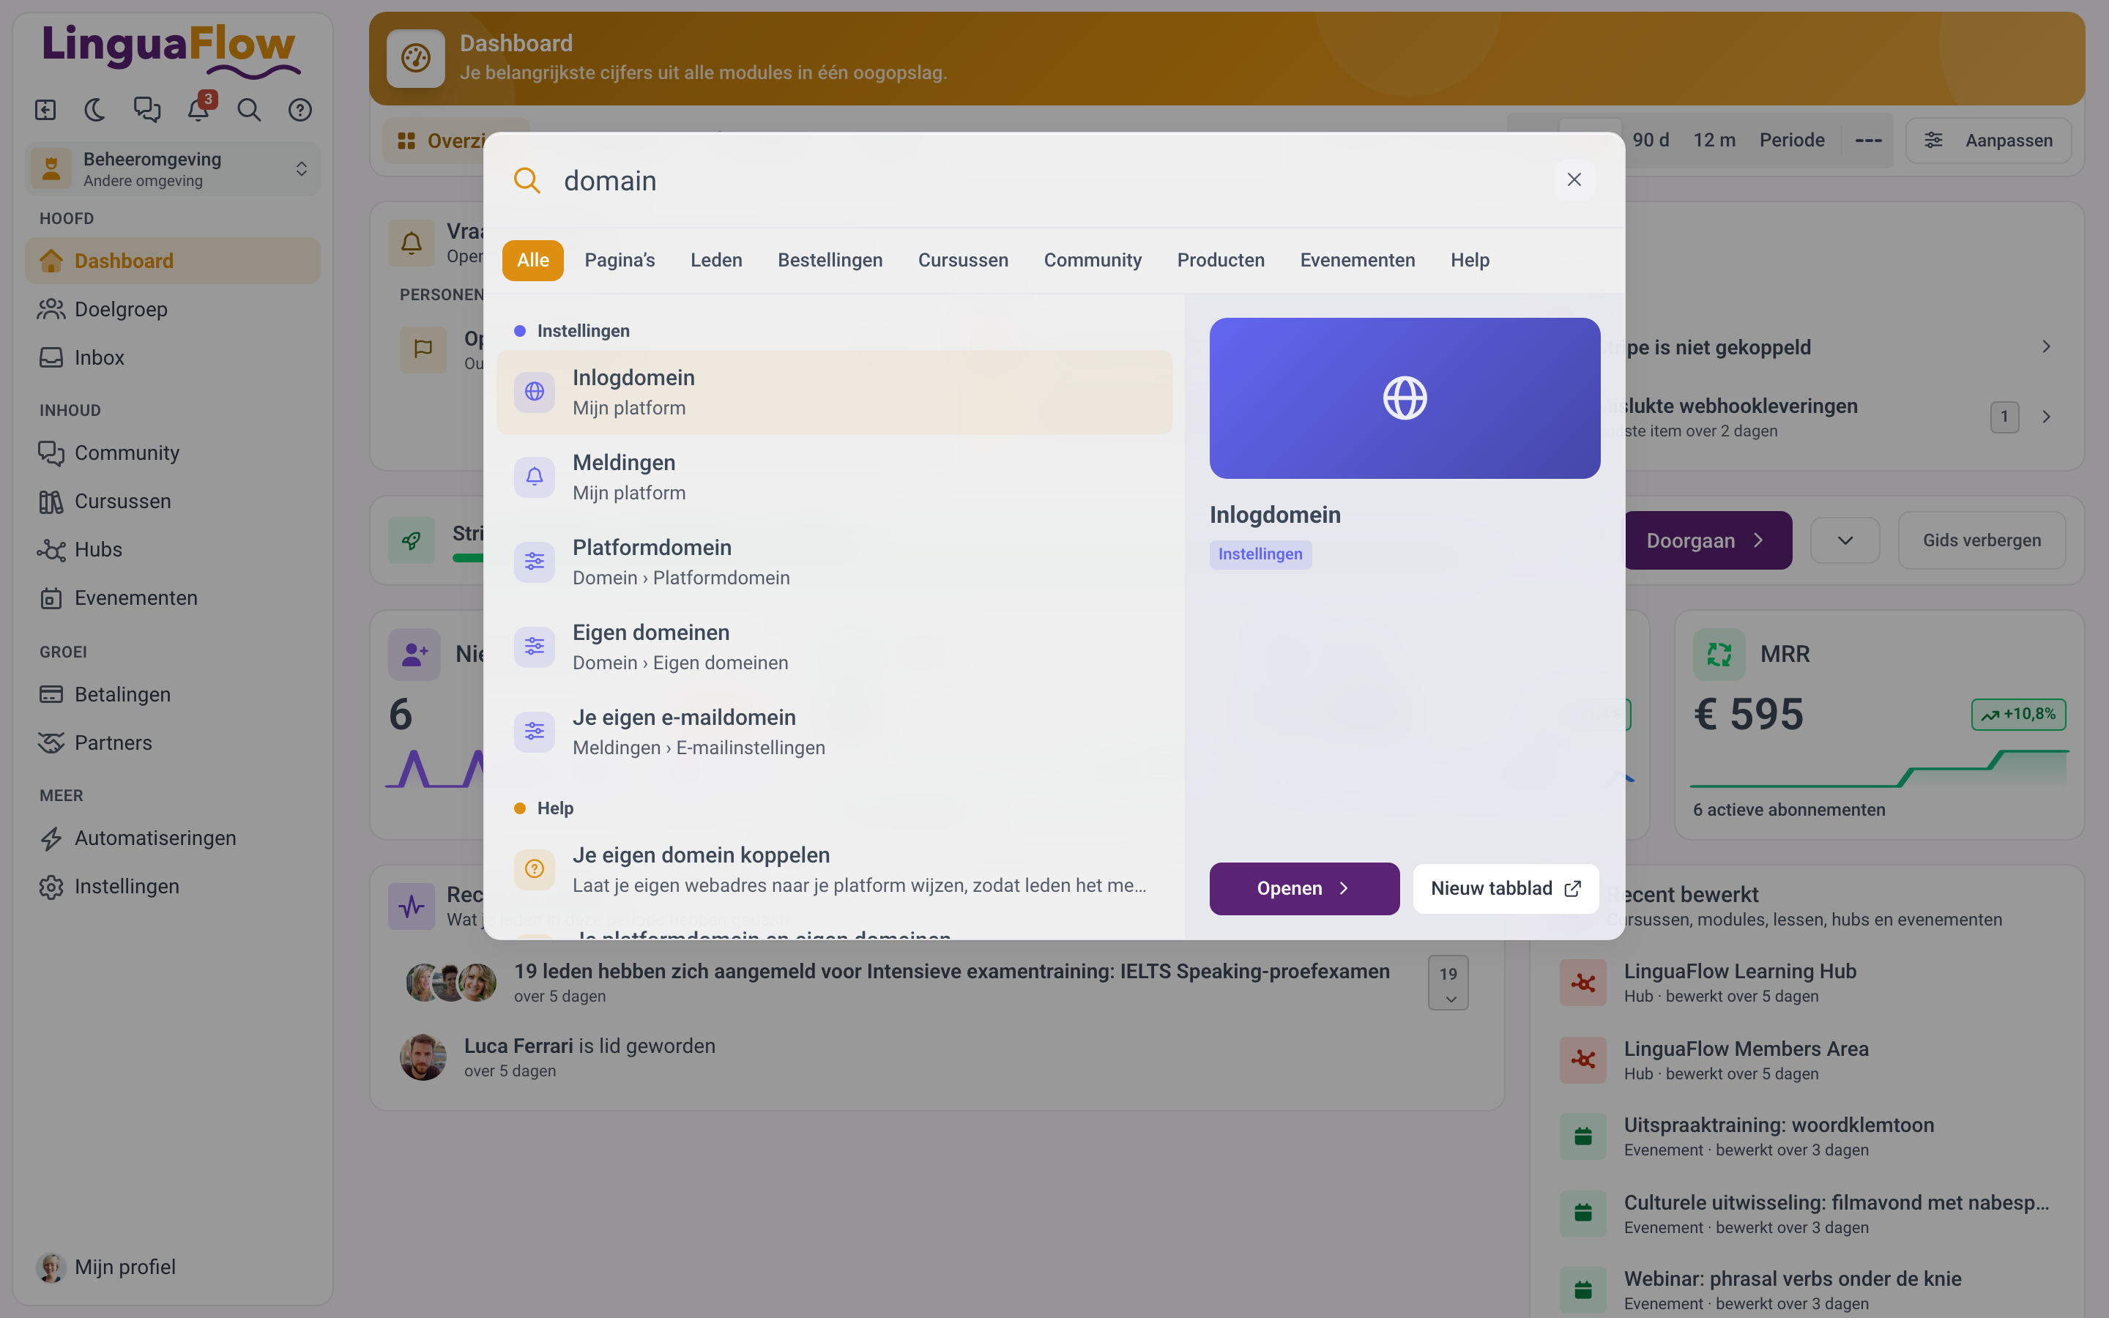Click the search input with 'domain'
Viewport: 2109px width, 1318px height.
tap(1046, 180)
